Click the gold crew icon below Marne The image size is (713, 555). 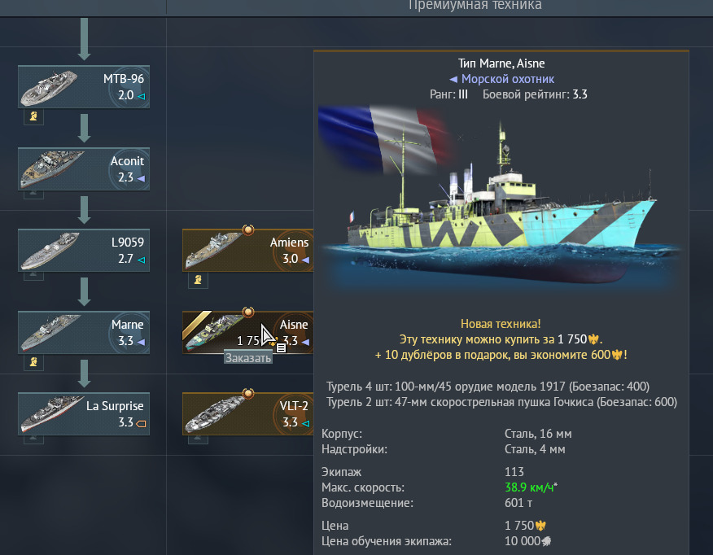(x=33, y=362)
